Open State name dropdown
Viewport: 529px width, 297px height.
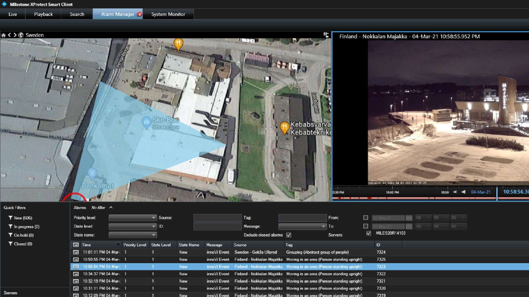click(x=133, y=235)
